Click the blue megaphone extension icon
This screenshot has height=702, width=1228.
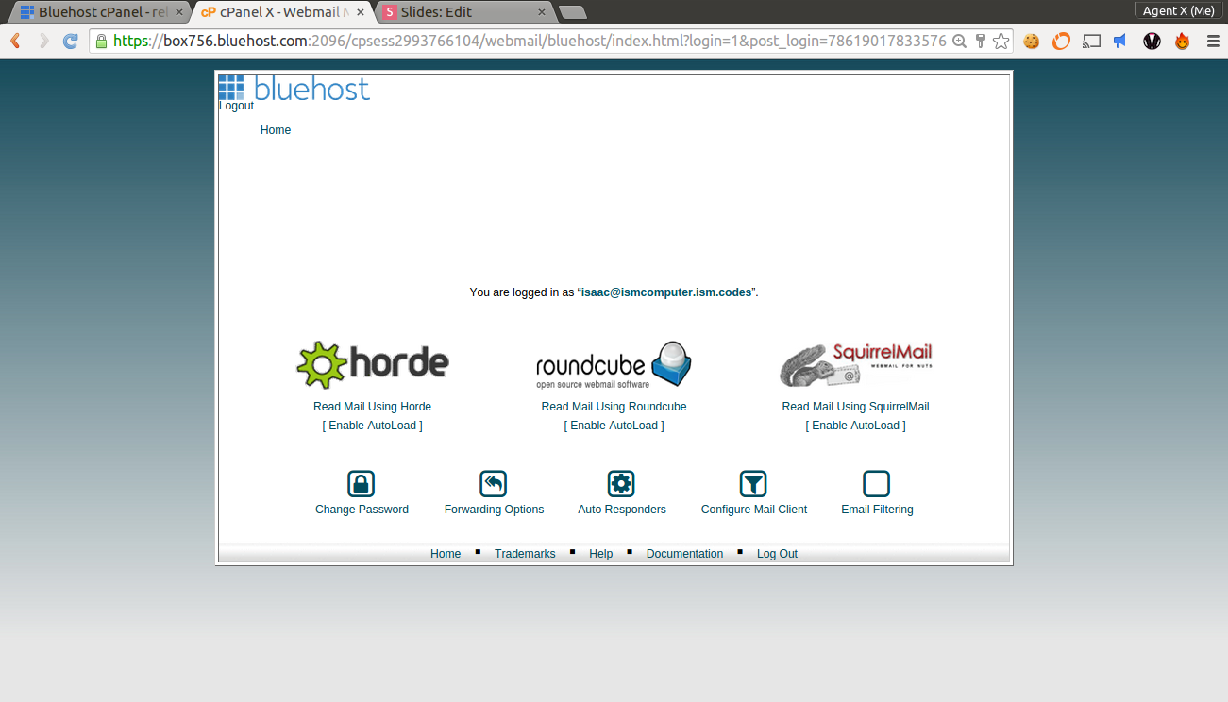(1120, 41)
